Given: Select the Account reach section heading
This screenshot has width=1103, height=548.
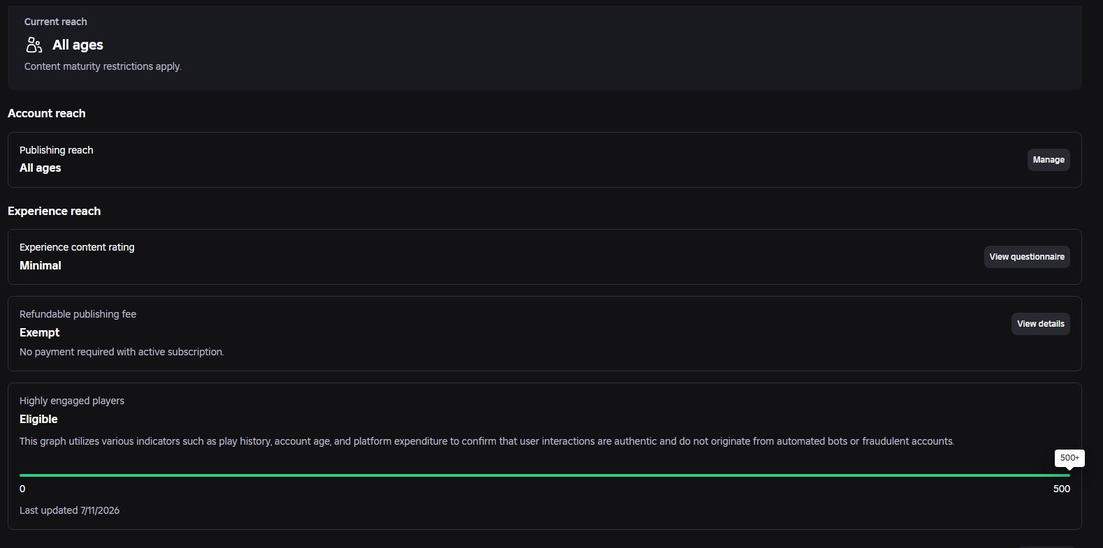Looking at the screenshot, I should pyautogui.click(x=47, y=113).
